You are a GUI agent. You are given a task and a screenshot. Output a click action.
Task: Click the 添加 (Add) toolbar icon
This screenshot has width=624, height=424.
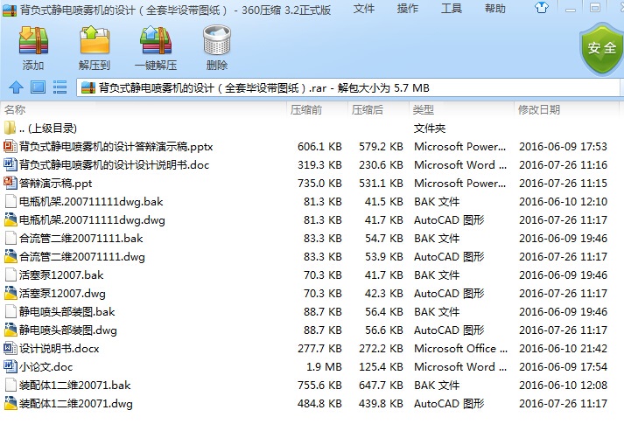tap(33, 39)
